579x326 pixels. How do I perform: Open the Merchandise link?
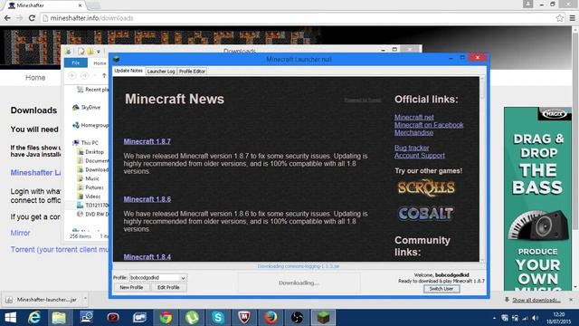413,133
